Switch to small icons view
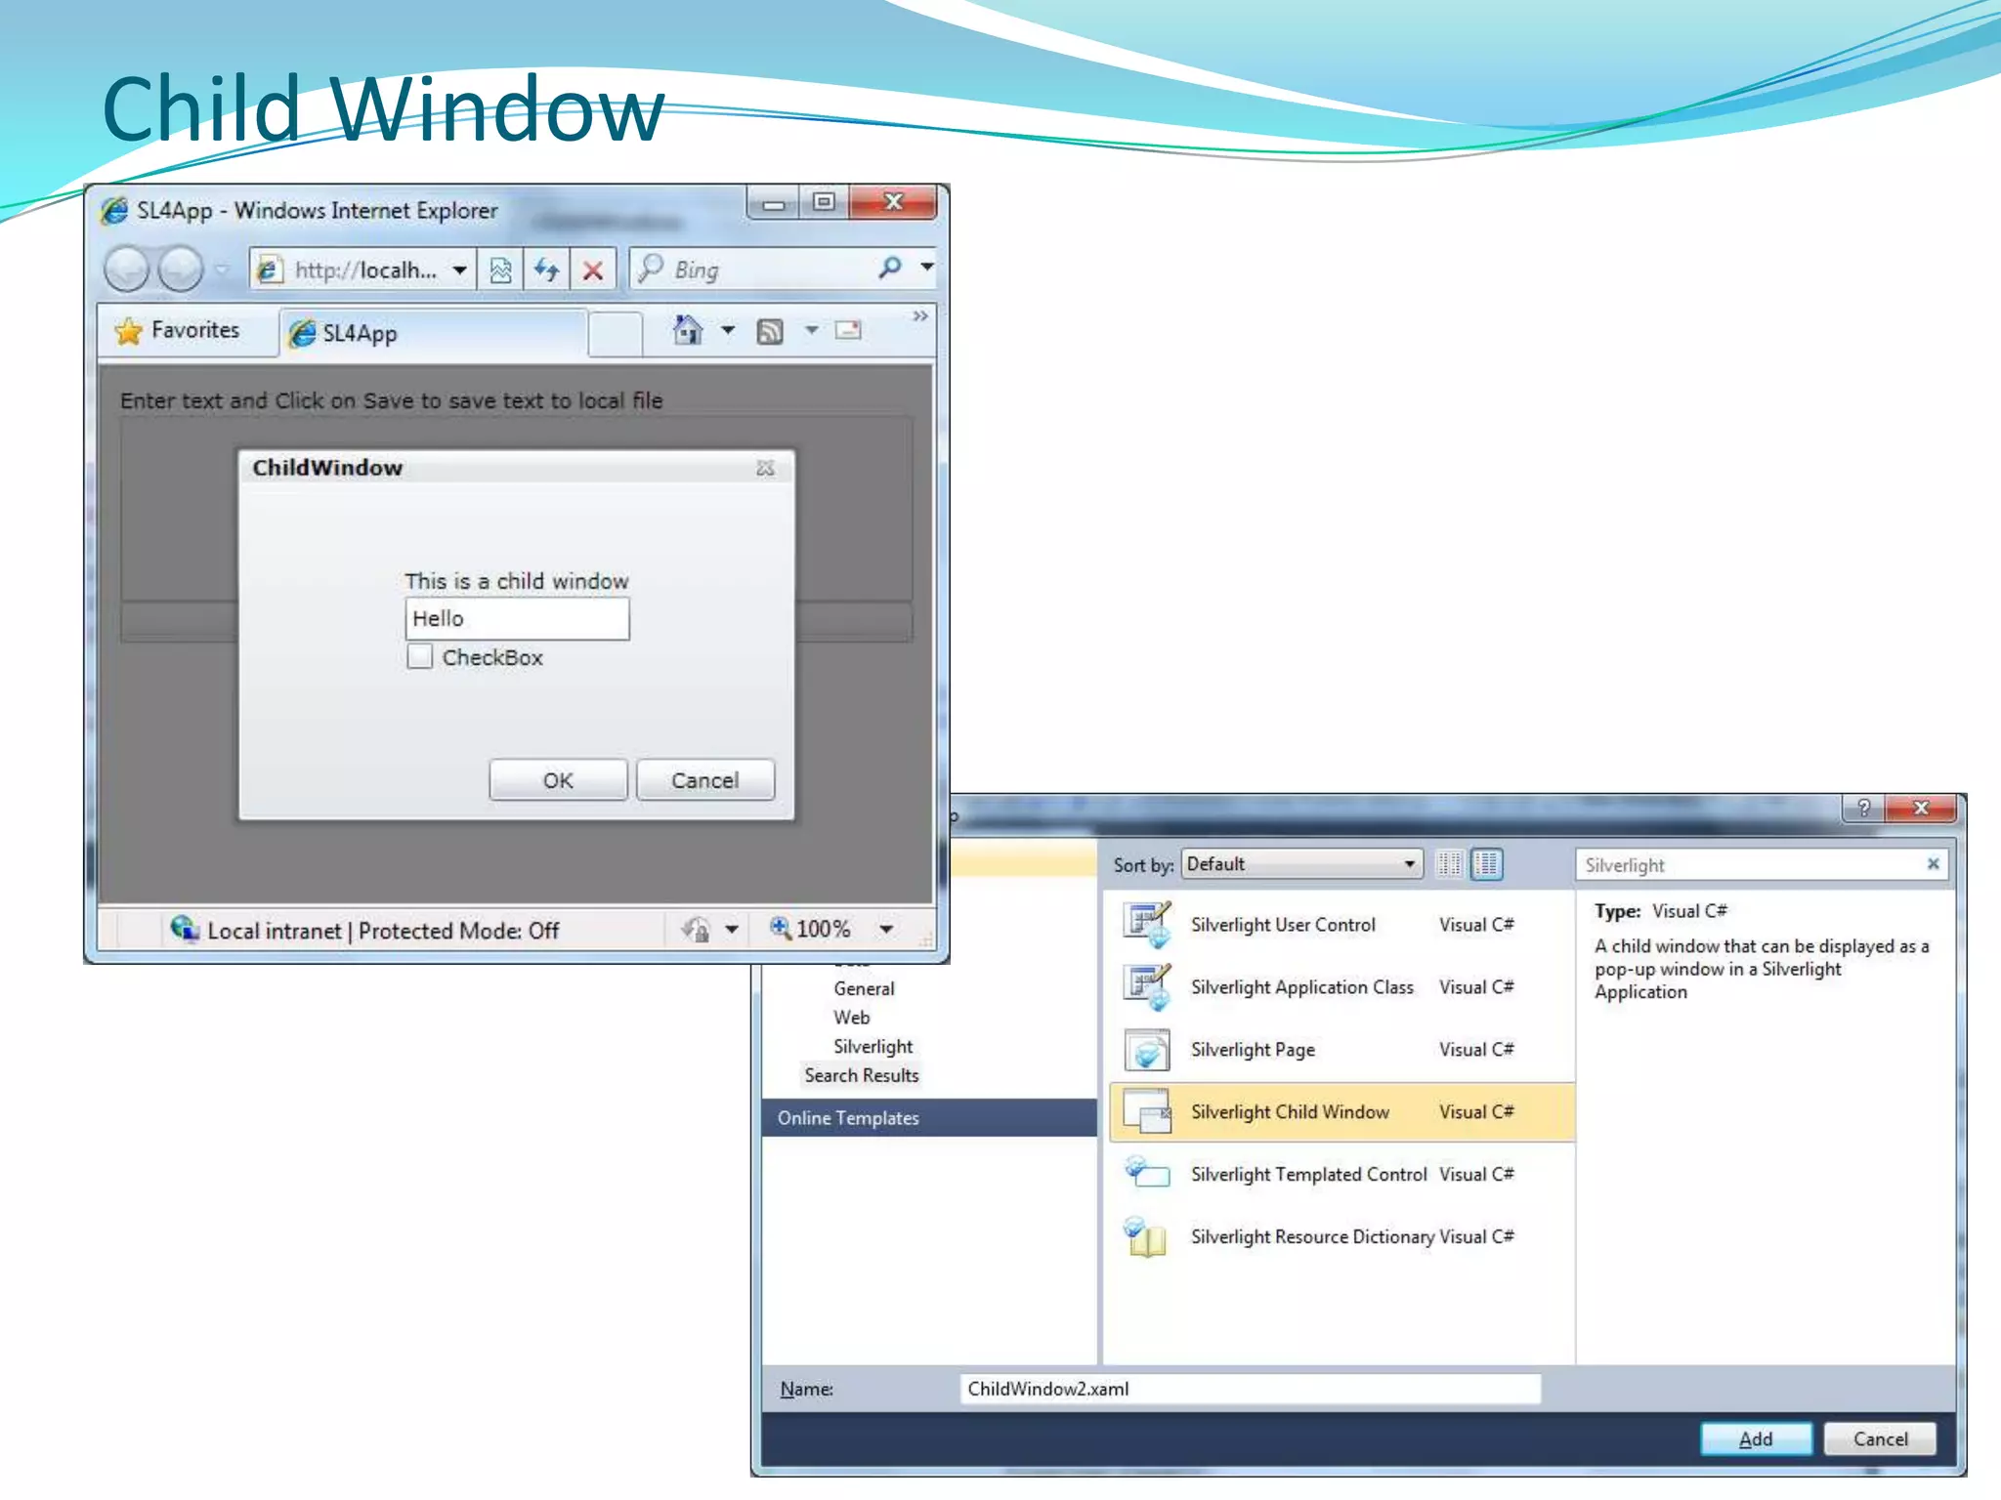The width and height of the screenshot is (2001, 1500). click(x=1449, y=864)
